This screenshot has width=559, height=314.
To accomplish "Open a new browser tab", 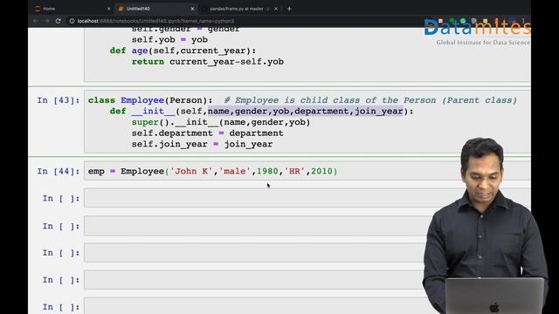I will [289, 9].
